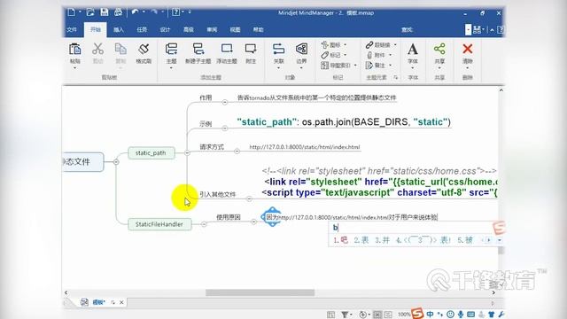Image resolution: width=567 pixels, height=319 pixels.
Task: Click the Sogou smiley emoji icon
Action: click(x=450, y=315)
